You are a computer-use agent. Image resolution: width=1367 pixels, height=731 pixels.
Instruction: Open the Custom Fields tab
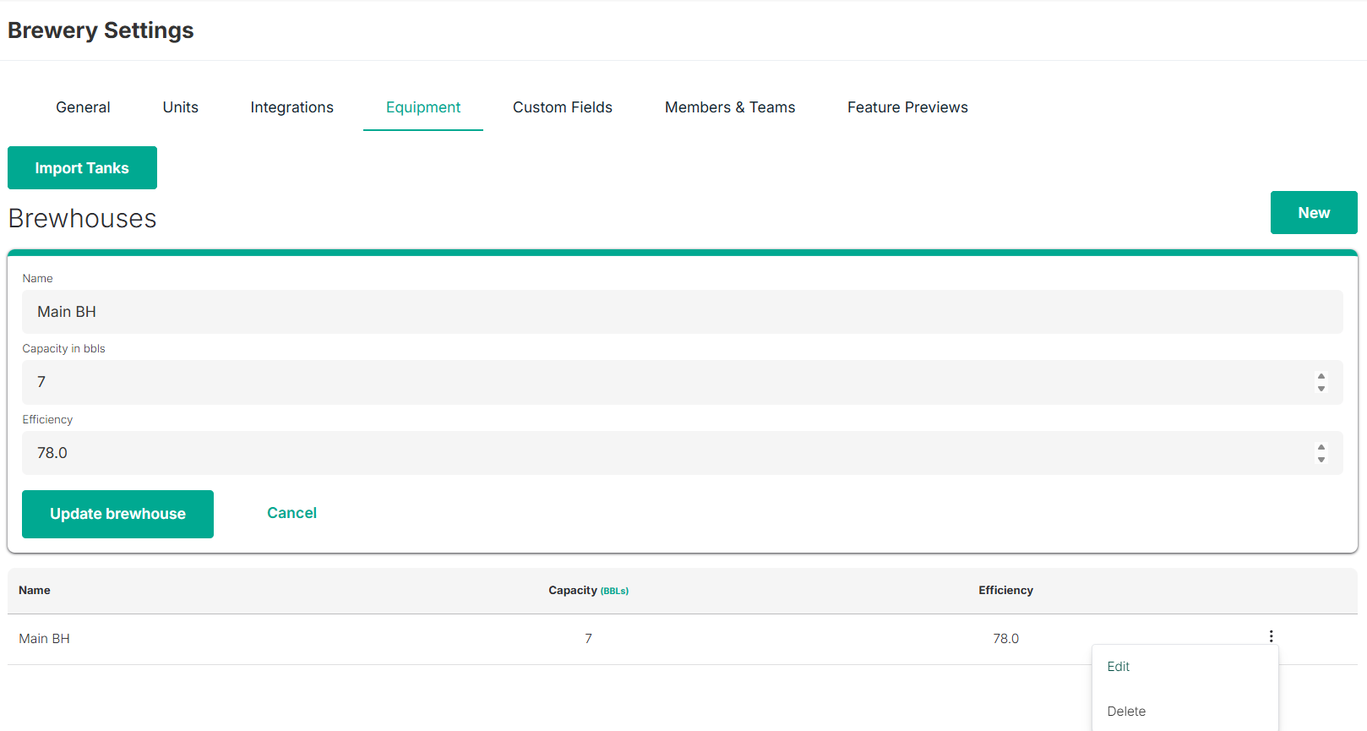click(x=562, y=107)
